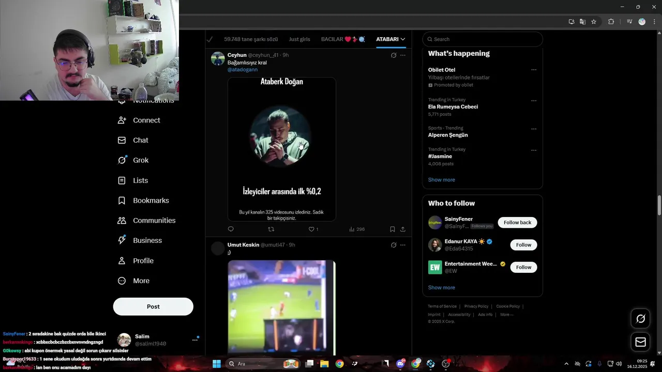Click Grok icon on Ceyhun's post

point(394,55)
